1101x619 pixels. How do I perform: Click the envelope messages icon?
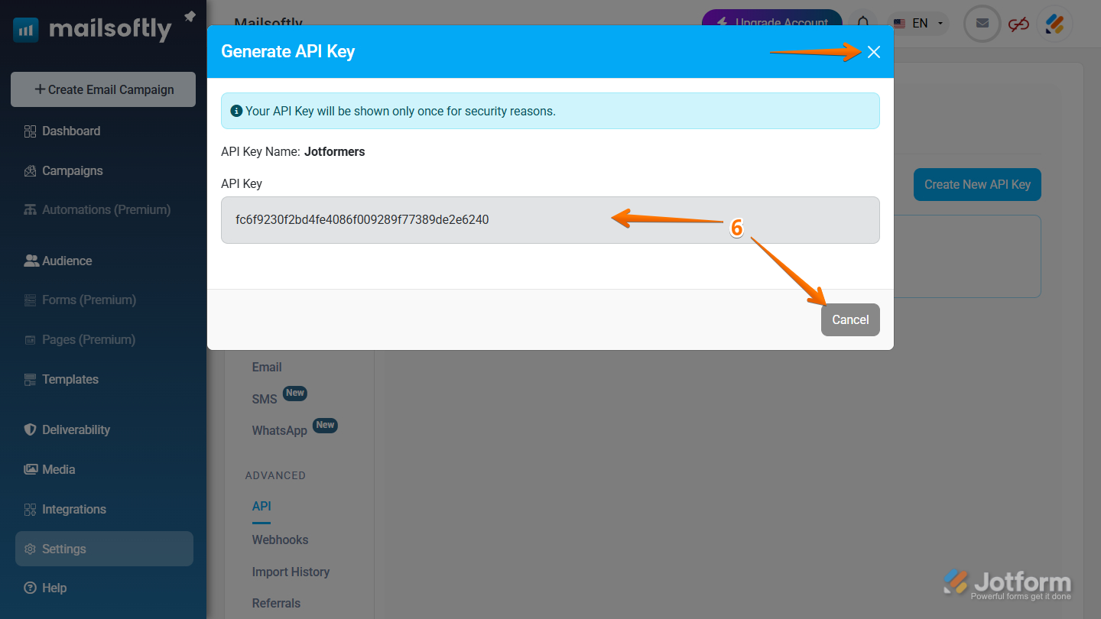coord(982,24)
